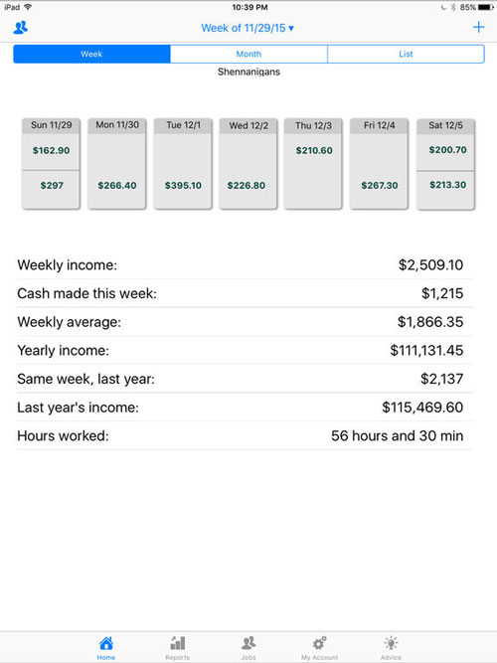Open the Advice lightbulb icon
497x663 pixels.
click(391, 643)
